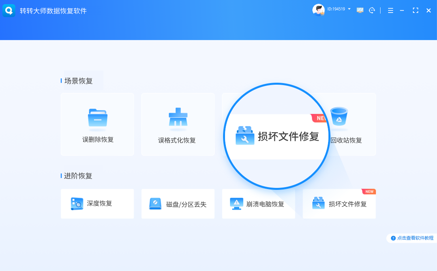This screenshot has width=437, height=271.
Task: Click the customer service headset icon
Action: click(x=372, y=11)
